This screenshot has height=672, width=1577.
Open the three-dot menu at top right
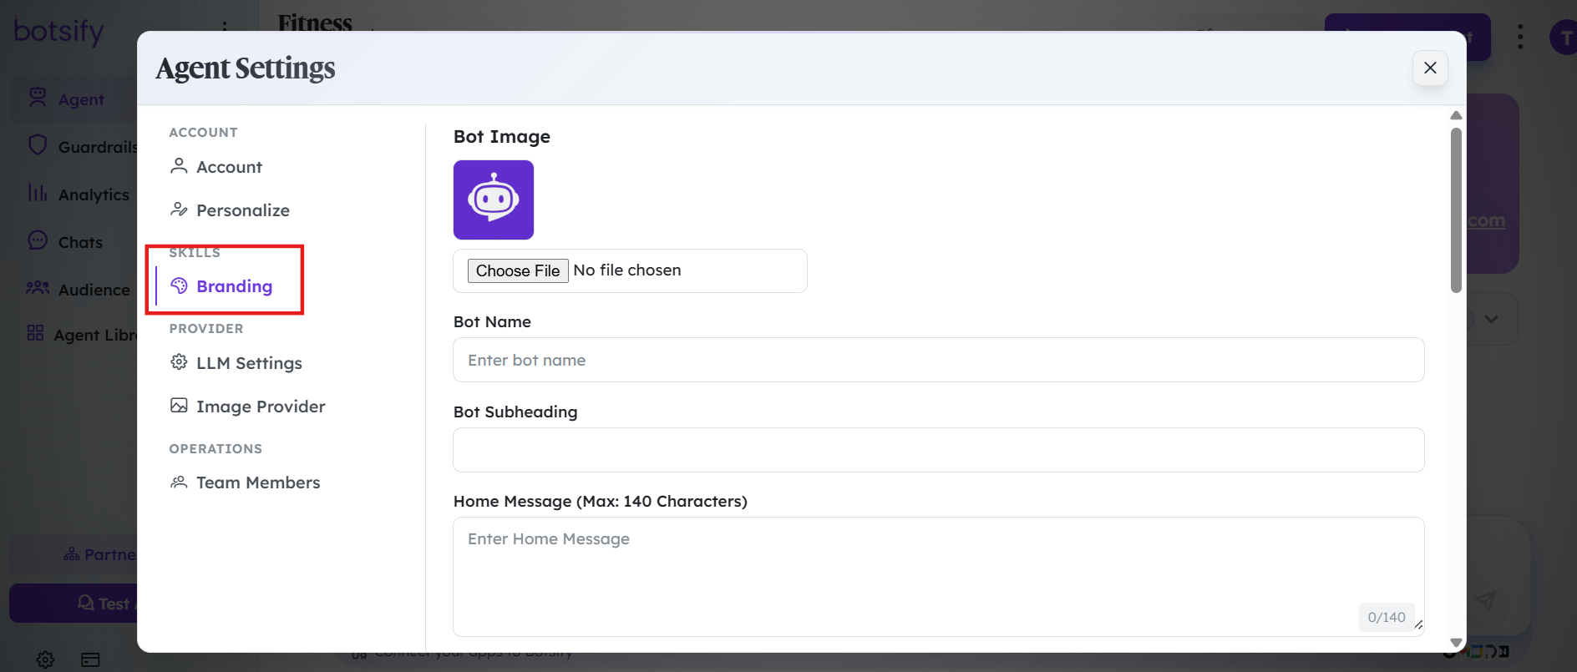pyautogui.click(x=1520, y=37)
